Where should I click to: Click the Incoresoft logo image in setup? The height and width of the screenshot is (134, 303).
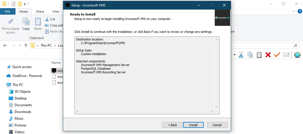tap(222, 18)
